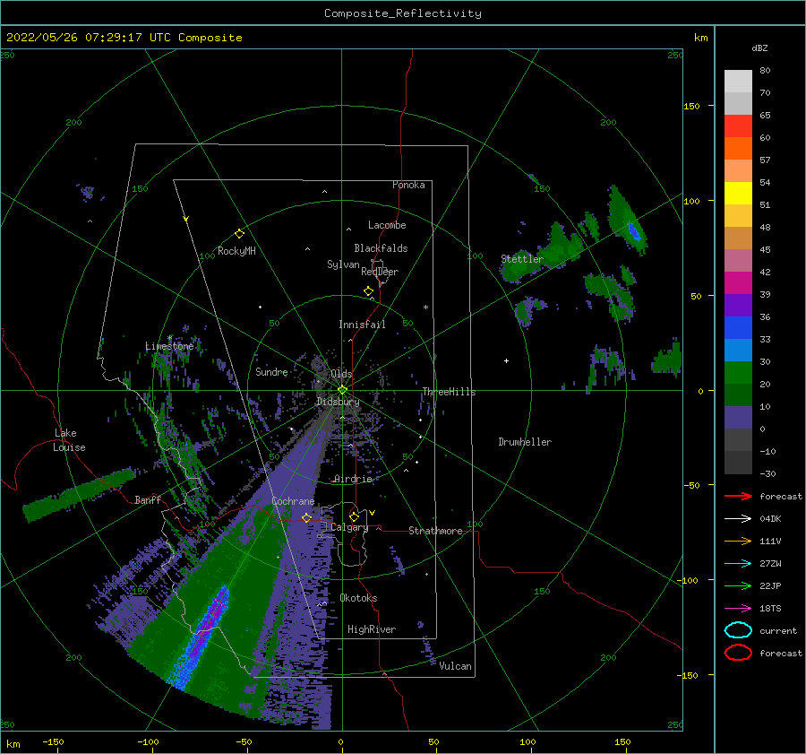This screenshot has width=806, height=754.
Task: Click the Vulcan label
Action: tap(456, 666)
